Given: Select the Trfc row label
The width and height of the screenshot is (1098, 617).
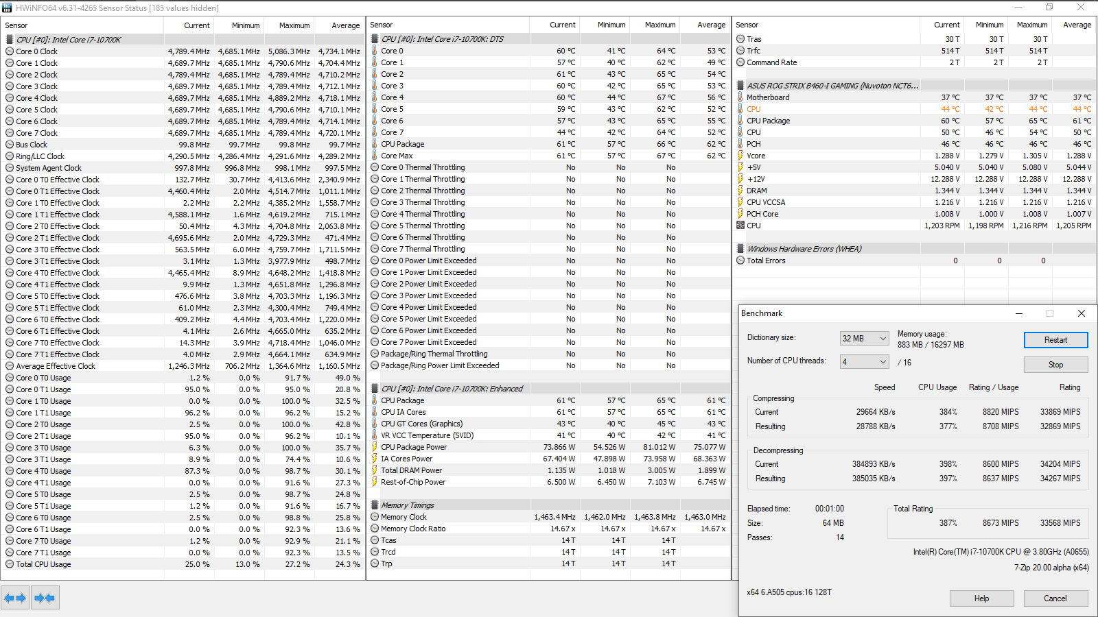Looking at the screenshot, I should [x=754, y=51].
